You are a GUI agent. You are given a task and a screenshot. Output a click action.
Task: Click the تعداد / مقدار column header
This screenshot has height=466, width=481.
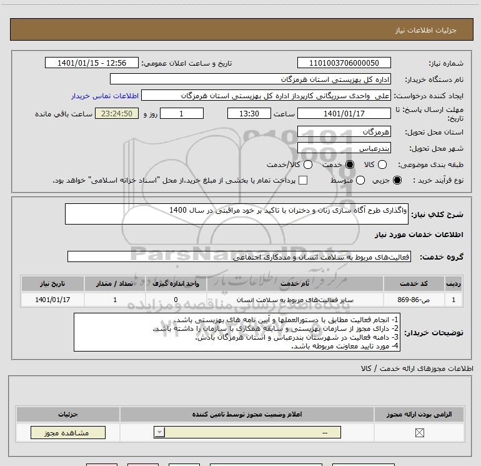coord(115,283)
